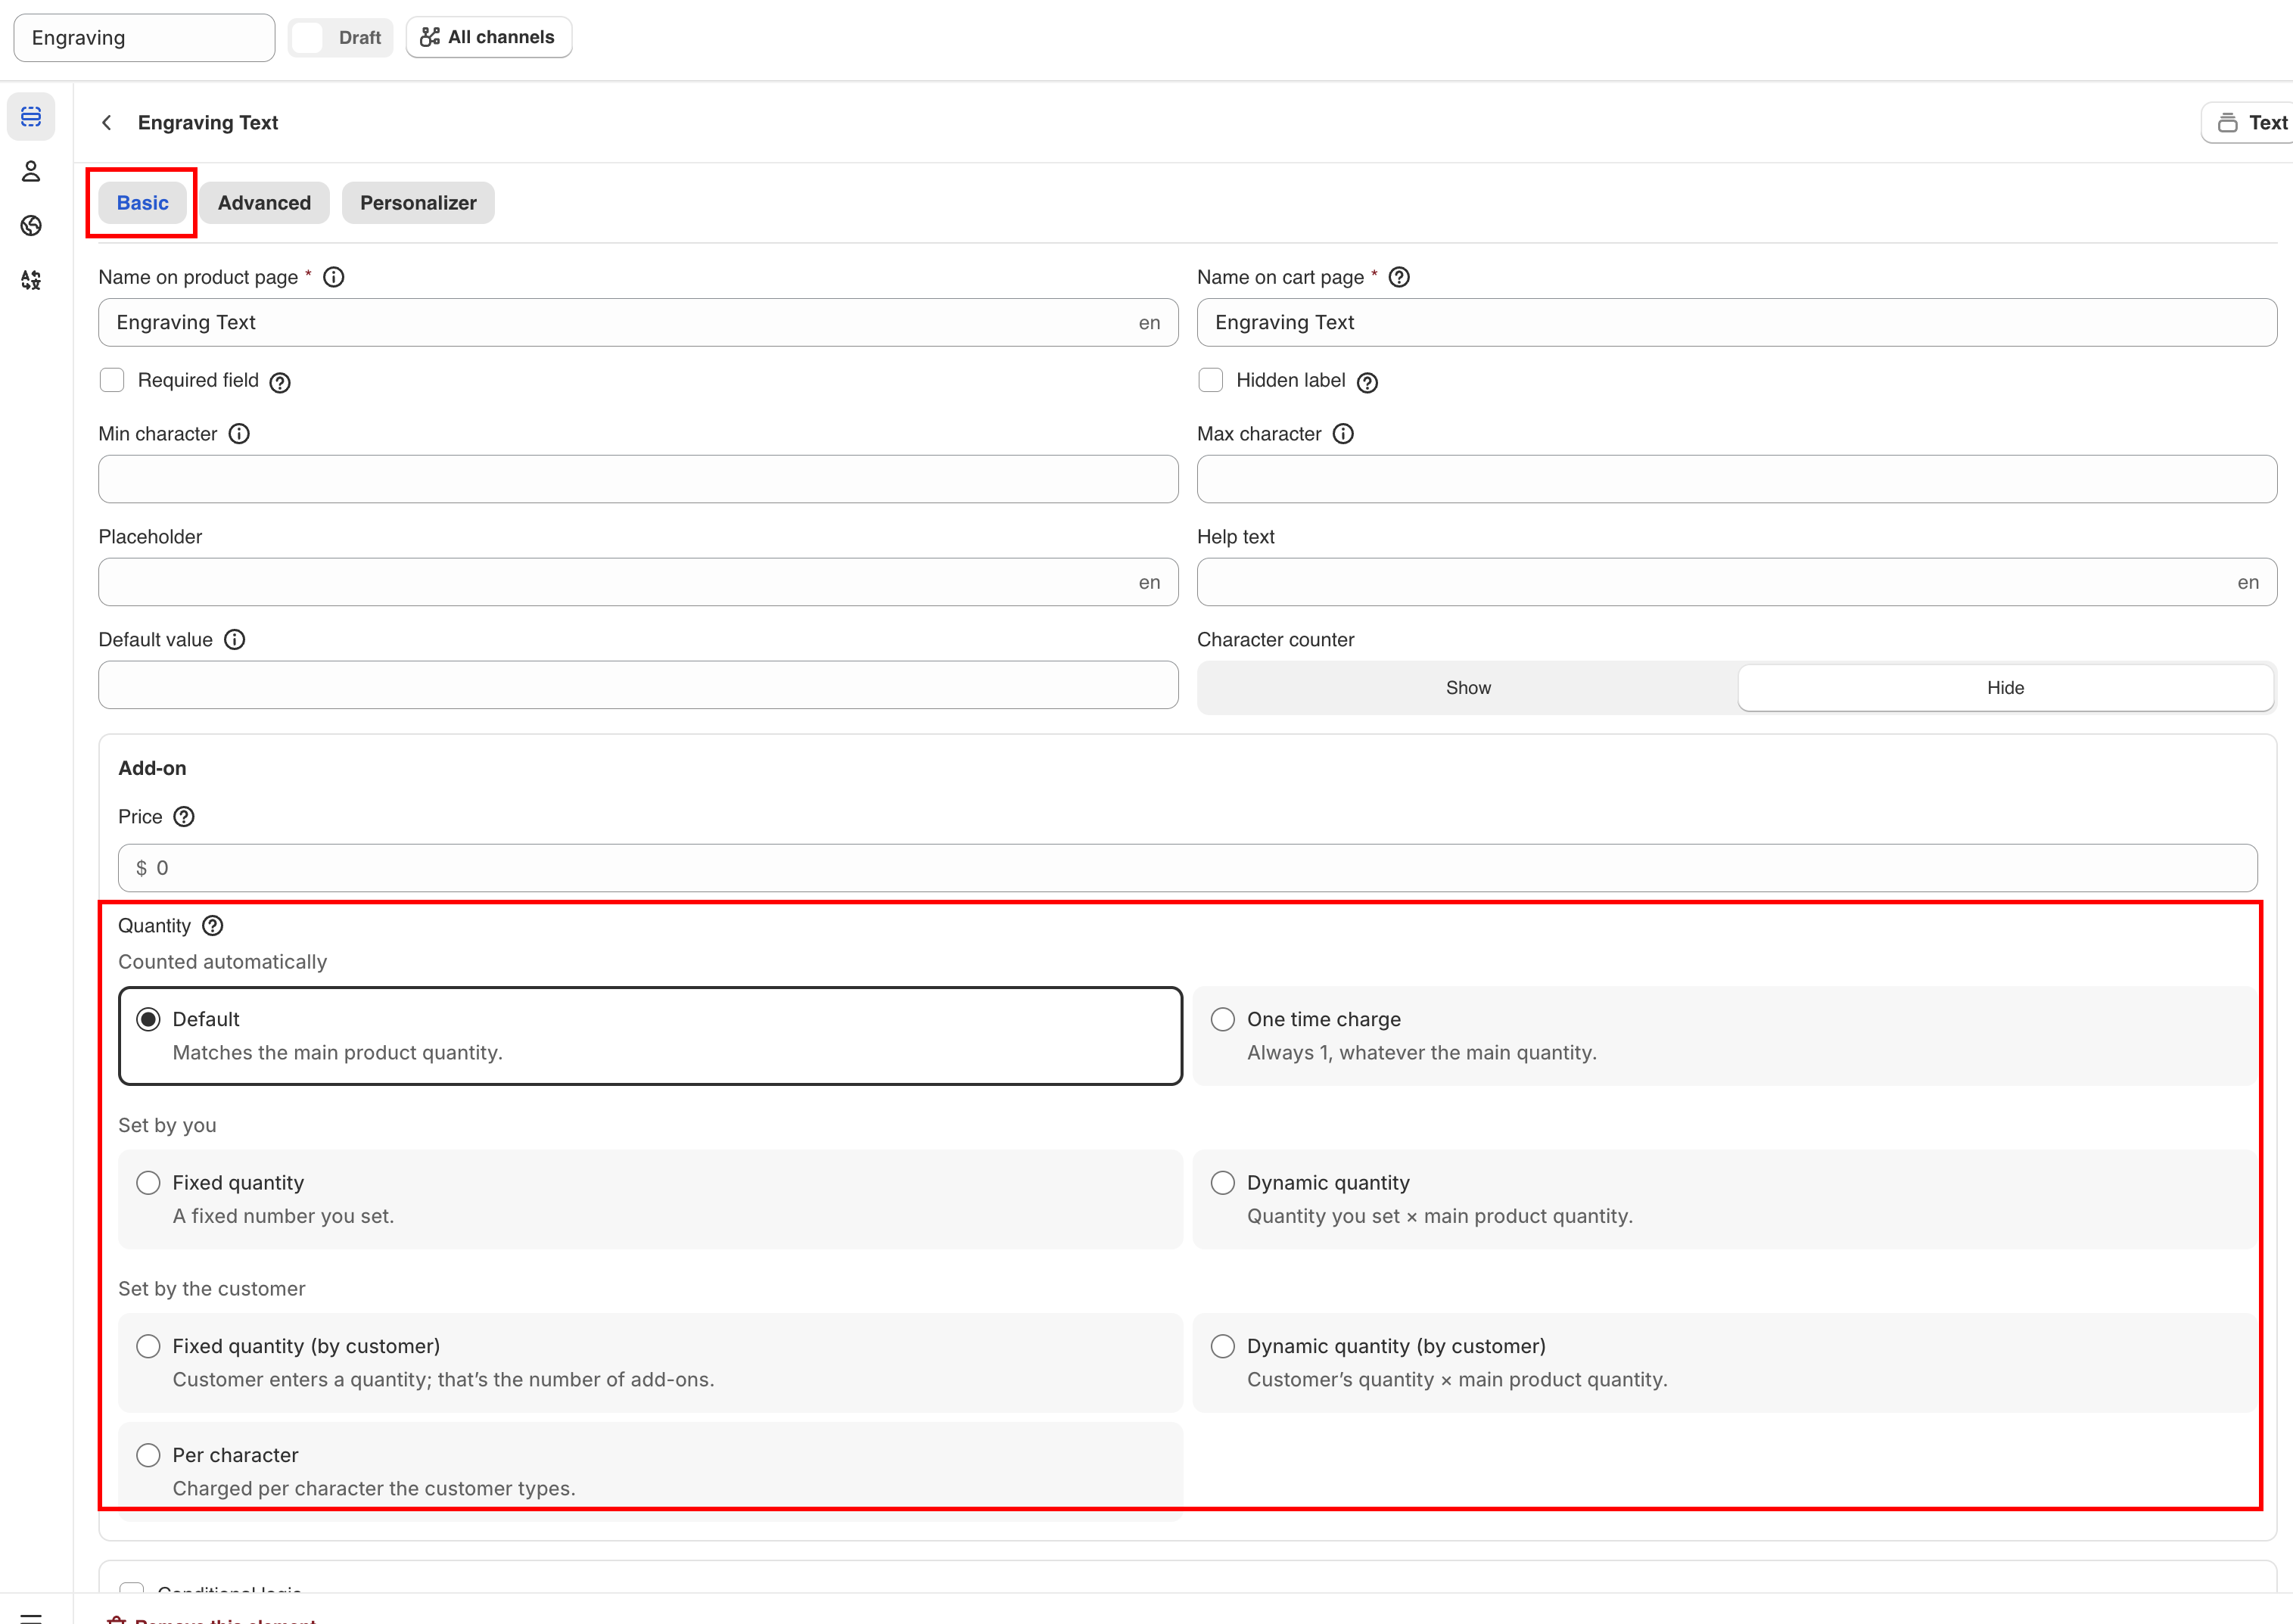The height and width of the screenshot is (1624, 2293).
Task: Click help icon next to Required field
Action: coord(281,382)
